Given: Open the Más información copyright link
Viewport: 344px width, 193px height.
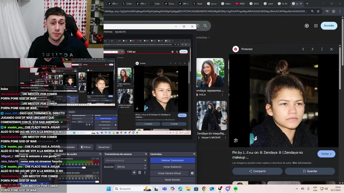Looking at the screenshot, I should tap(302, 163).
